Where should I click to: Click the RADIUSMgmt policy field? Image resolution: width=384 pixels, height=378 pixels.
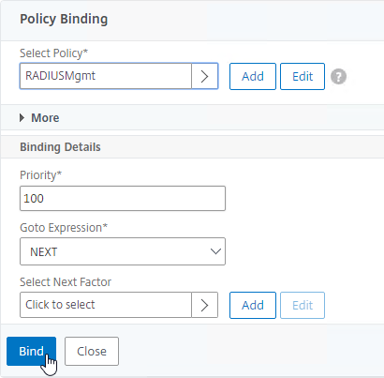coord(106,76)
